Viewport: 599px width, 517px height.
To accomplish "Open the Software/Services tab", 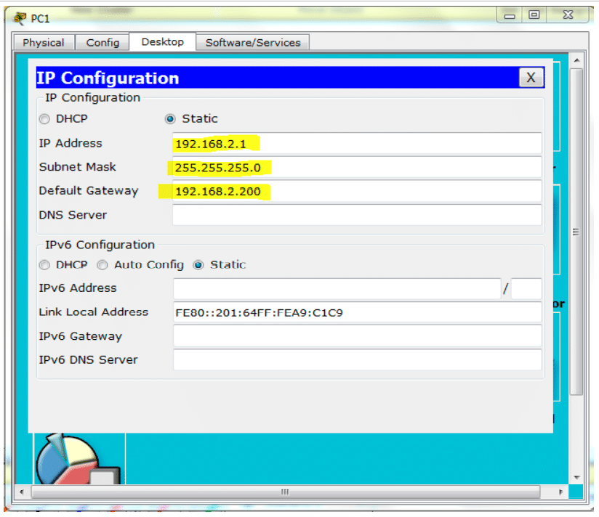I will point(253,42).
